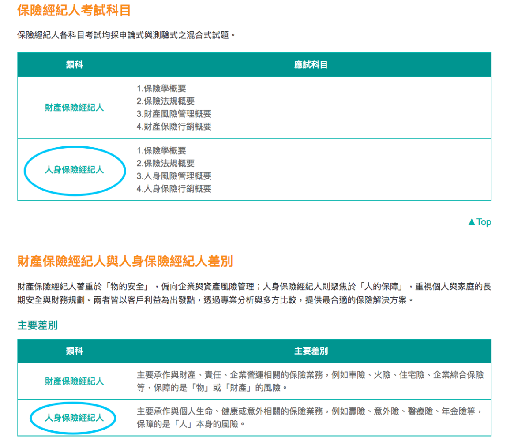Click the Top back-to-top link
The height and width of the screenshot is (441, 514).
[480, 222]
